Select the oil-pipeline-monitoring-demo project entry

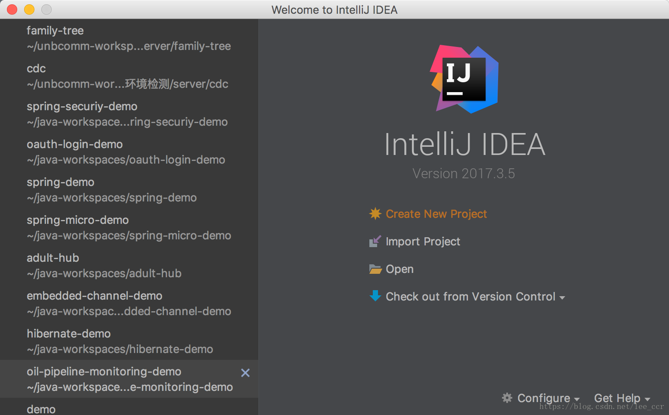(x=129, y=379)
